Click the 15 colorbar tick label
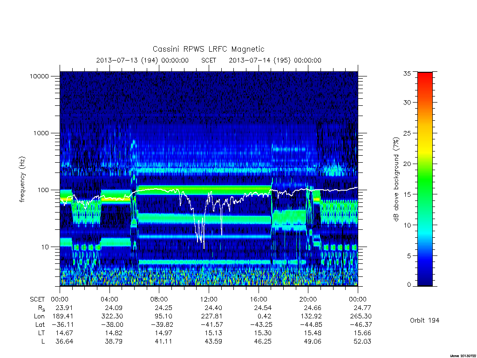Screen dimensions: 477x358 [x=407, y=194]
